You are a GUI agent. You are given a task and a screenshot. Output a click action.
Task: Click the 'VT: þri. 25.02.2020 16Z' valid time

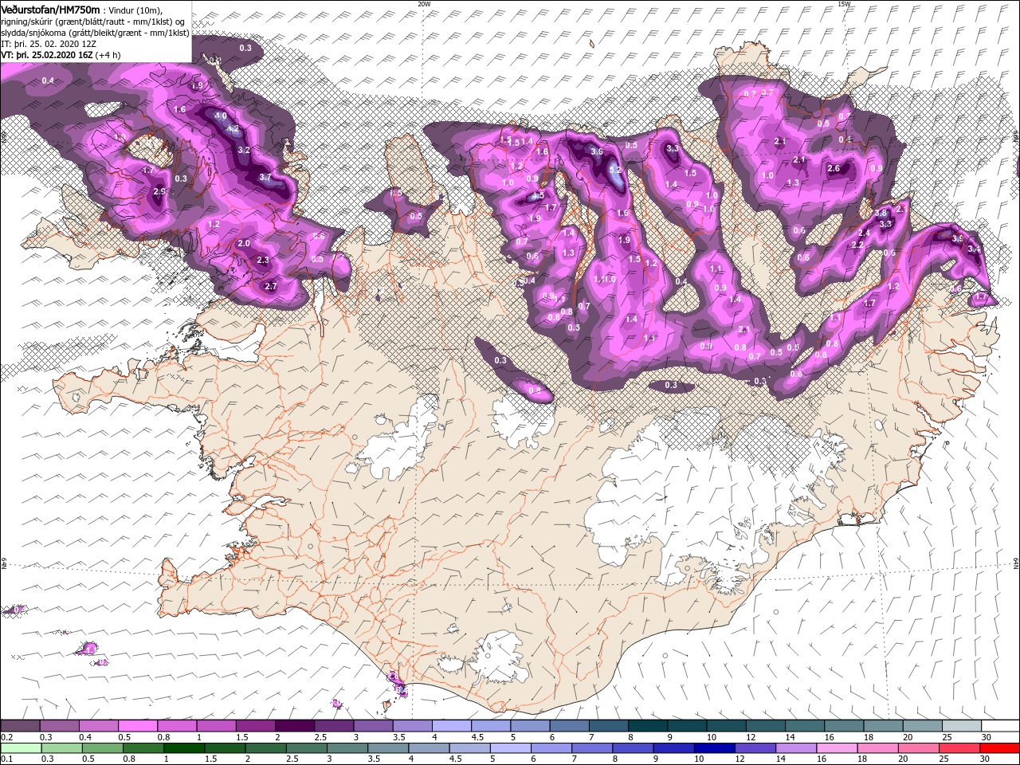(x=47, y=55)
